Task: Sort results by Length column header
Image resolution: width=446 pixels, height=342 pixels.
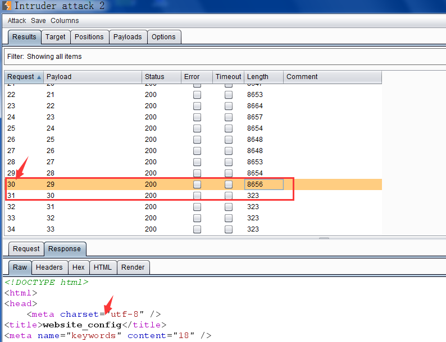Action: pyautogui.click(x=263, y=77)
